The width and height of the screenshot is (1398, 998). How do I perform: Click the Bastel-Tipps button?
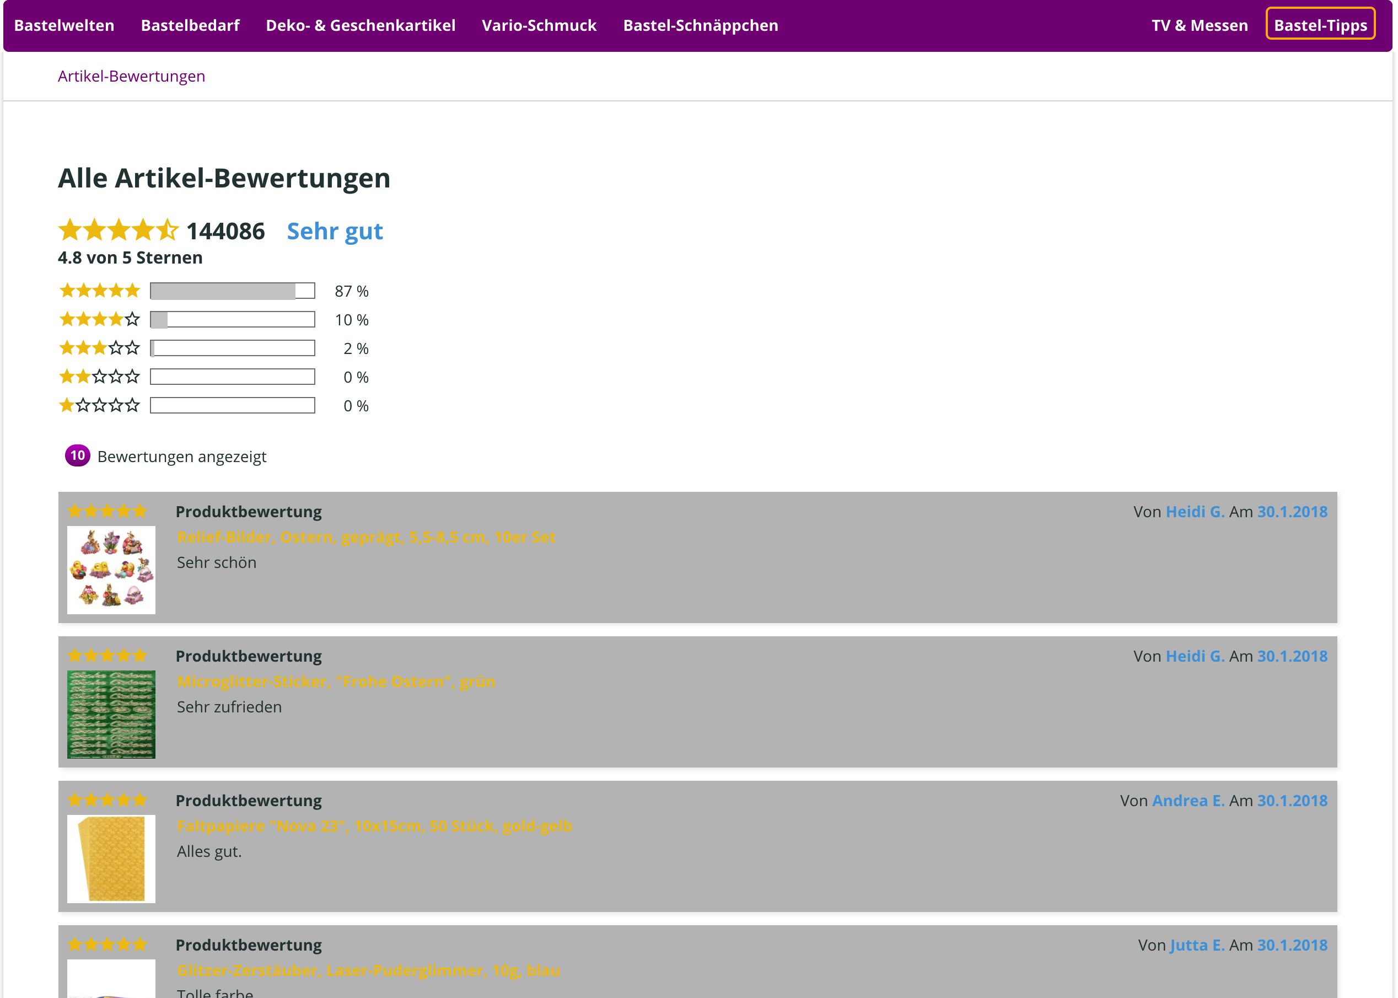coord(1321,24)
